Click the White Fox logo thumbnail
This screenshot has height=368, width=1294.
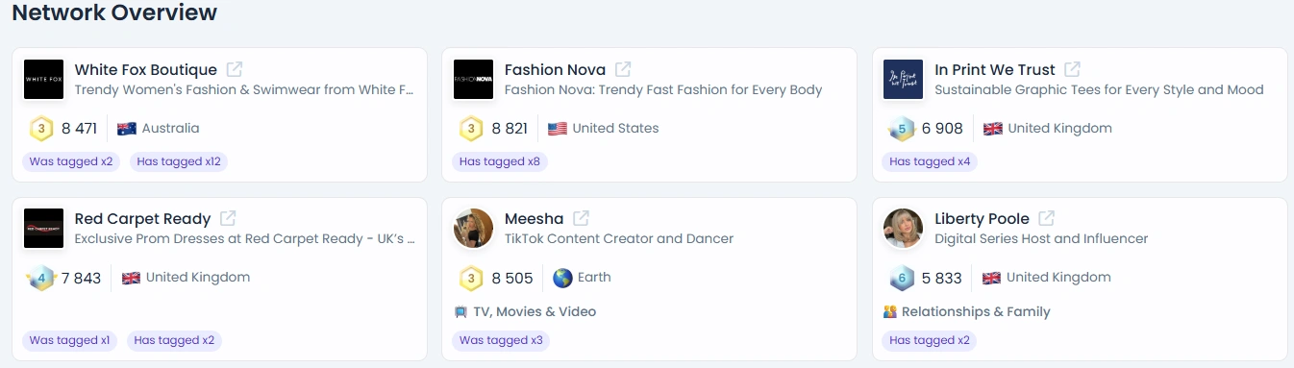43,79
